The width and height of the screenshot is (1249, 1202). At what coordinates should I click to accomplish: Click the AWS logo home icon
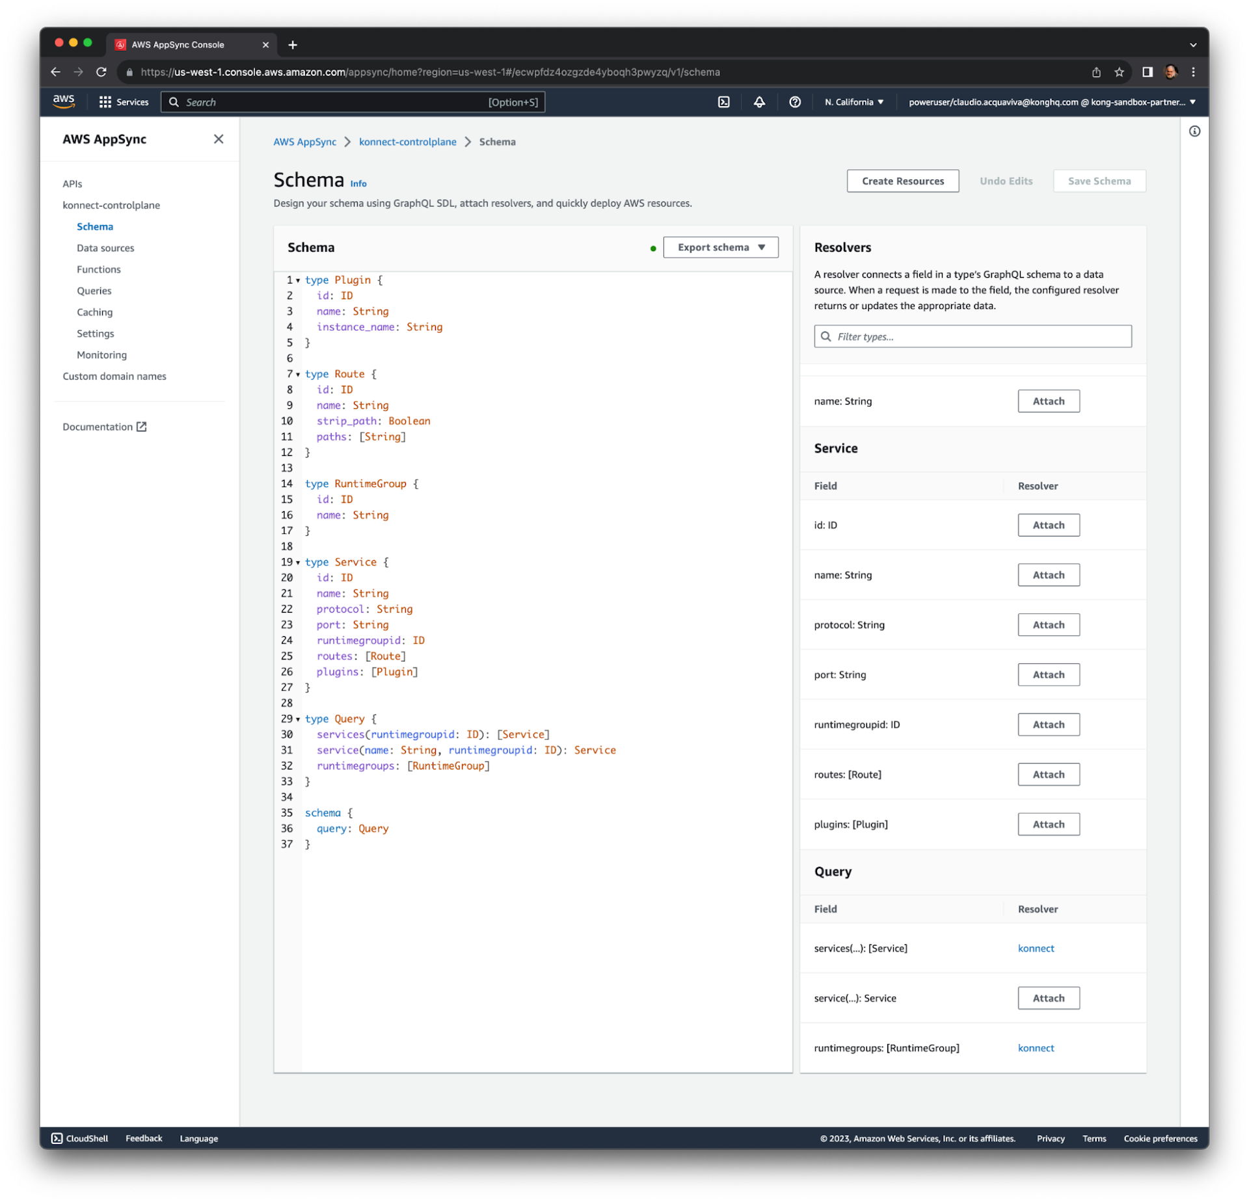[x=64, y=101]
